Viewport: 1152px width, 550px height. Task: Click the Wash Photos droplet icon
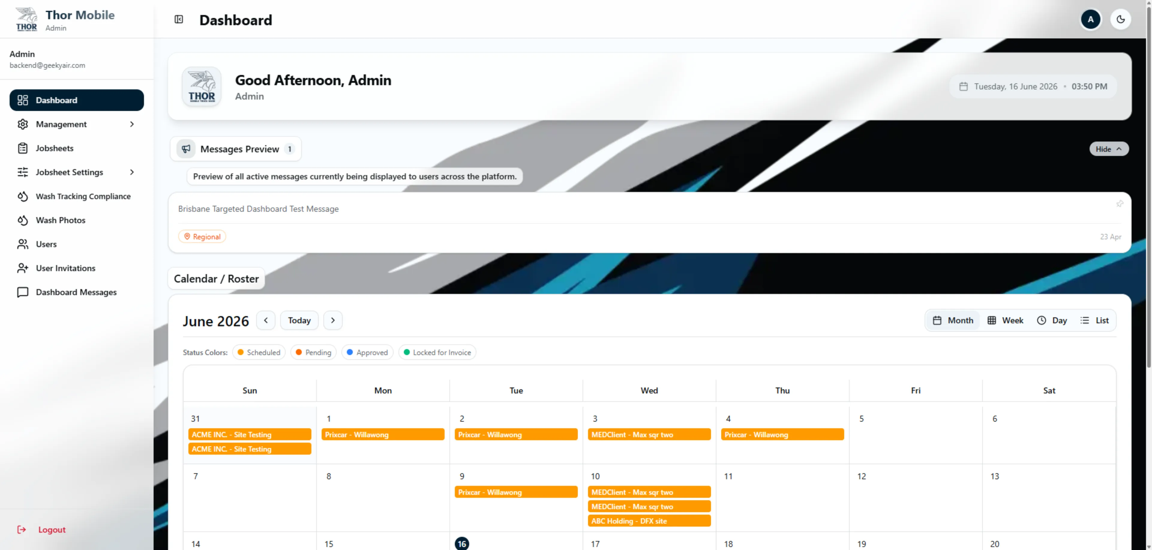[23, 220]
